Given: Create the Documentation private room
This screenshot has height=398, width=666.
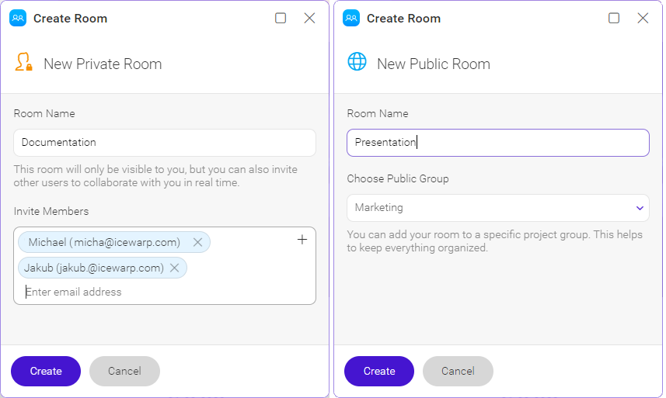Looking at the screenshot, I should (x=46, y=371).
